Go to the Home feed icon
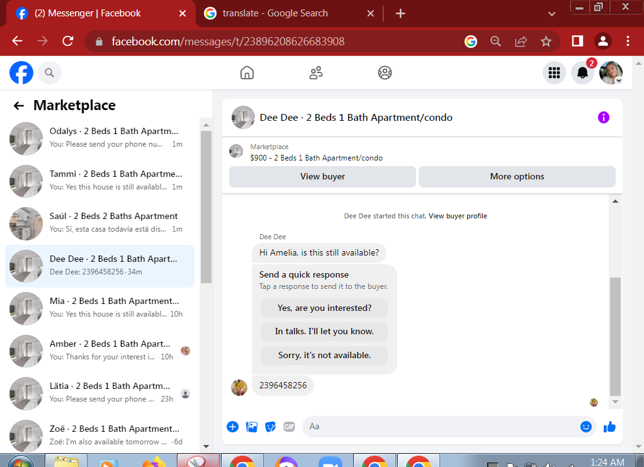Viewport: 644px width, 467px height. tap(247, 73)
